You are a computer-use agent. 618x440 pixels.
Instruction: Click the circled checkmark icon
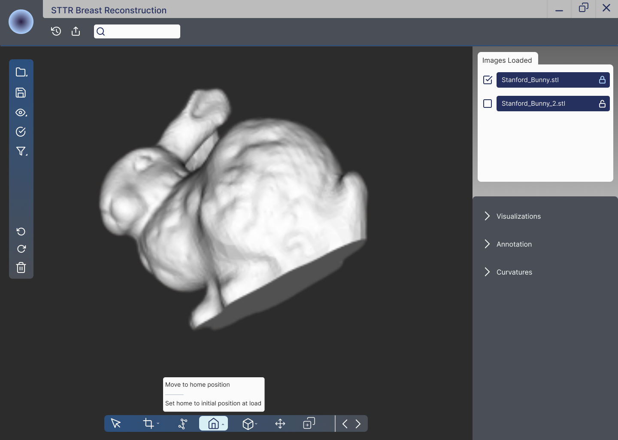pos(21,131)
